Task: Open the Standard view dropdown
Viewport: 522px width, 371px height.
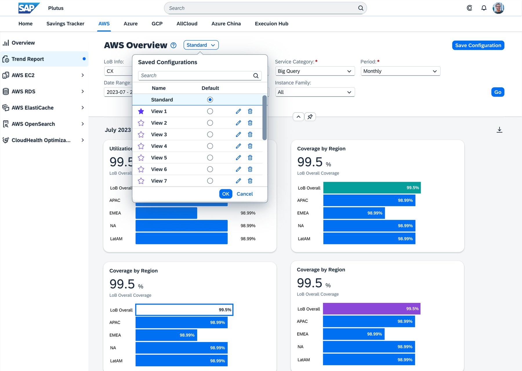Action: pos(201,45)
